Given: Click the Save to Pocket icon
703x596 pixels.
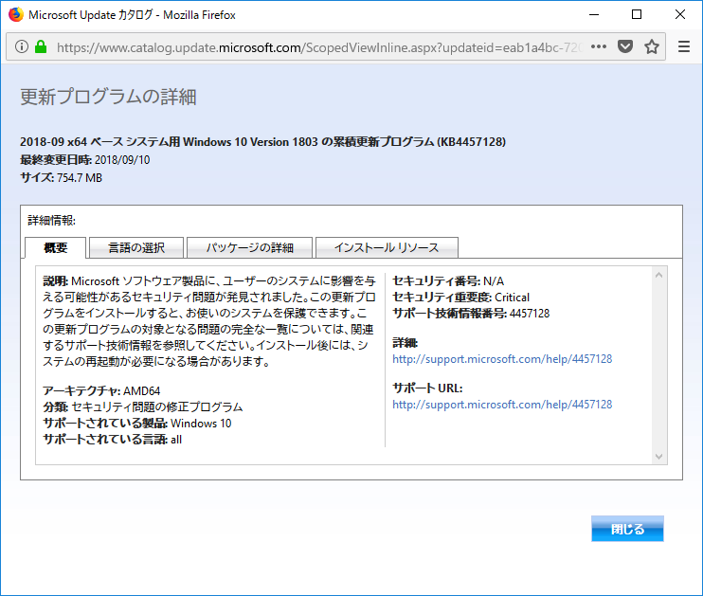Looking at the screenshot, I should pos(625,46).
